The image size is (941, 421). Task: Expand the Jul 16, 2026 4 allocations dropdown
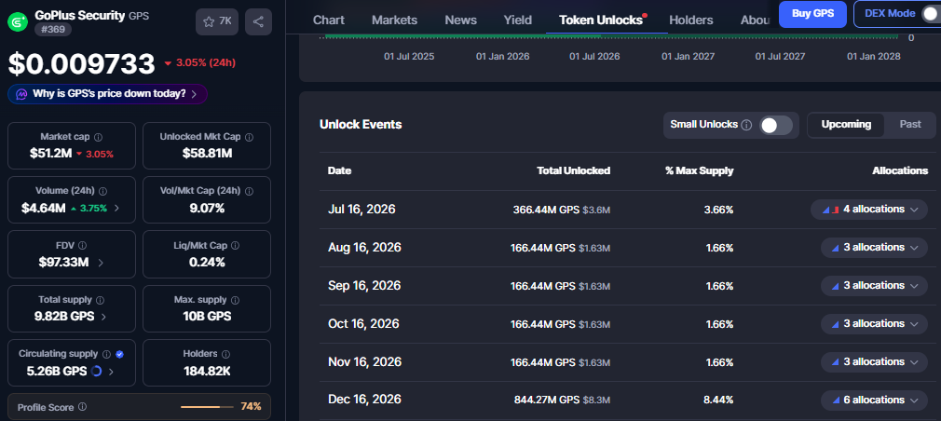[x=869, y=210]
